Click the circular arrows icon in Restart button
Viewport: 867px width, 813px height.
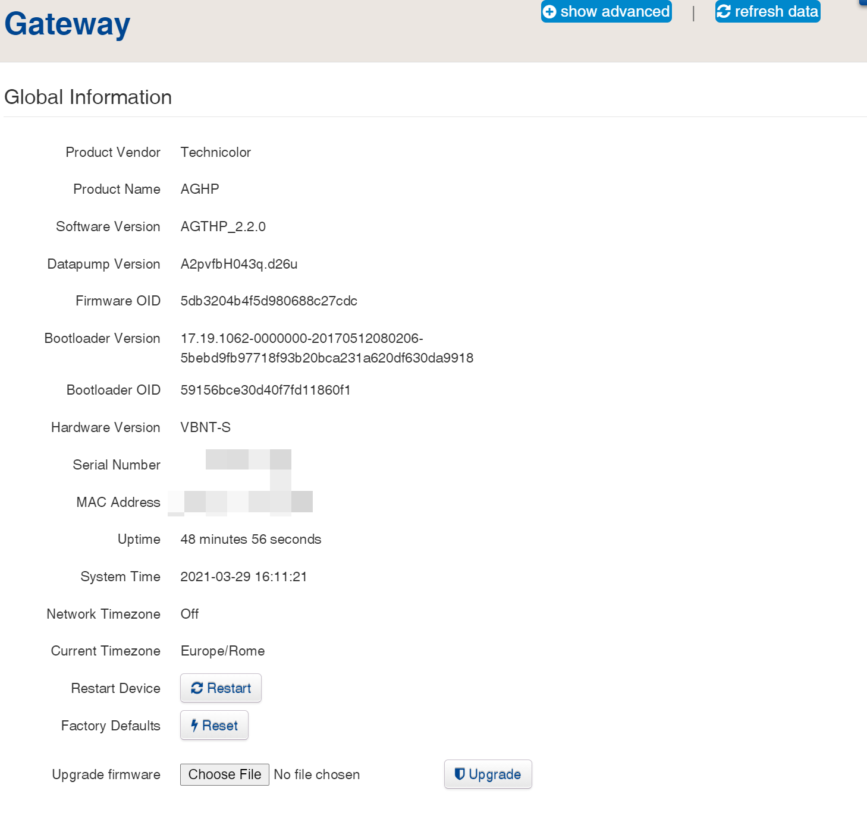click(197, 688)
